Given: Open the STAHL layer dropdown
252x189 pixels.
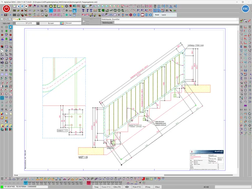Looking at the screenshot, I should tap(49, 19).
